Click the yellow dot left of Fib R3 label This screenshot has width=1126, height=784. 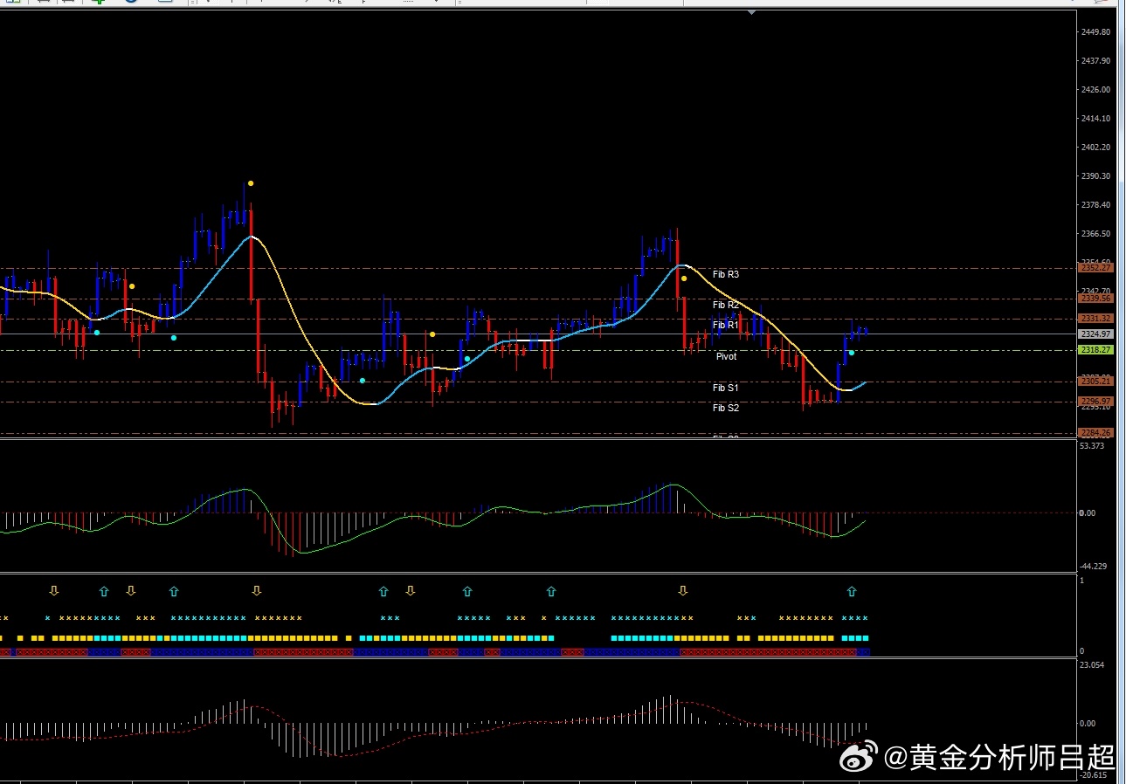684,279
